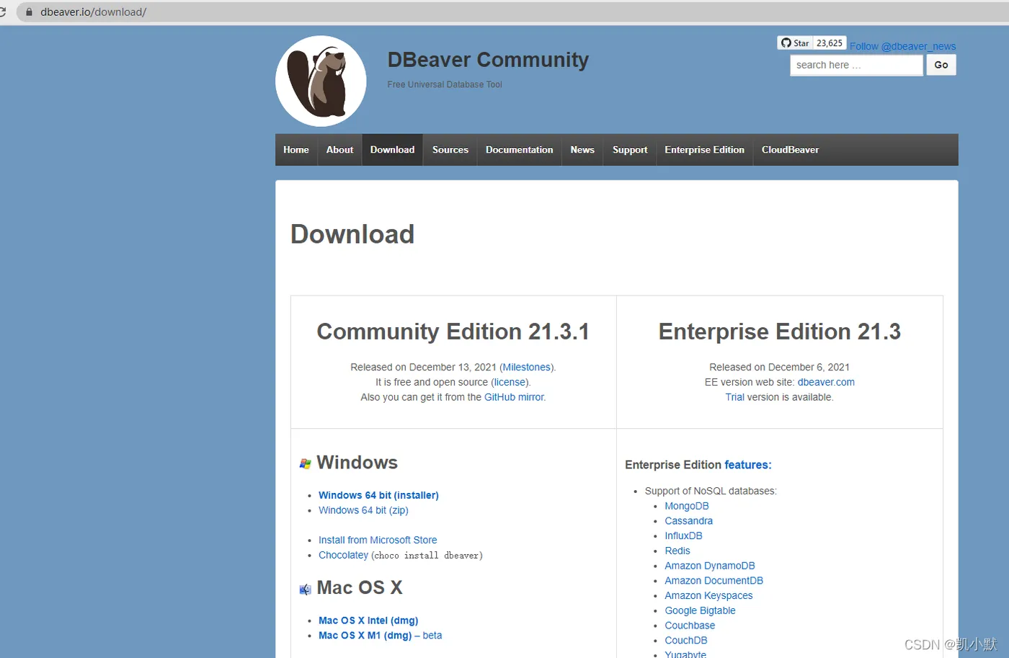
Task: Click 'Support of NoSQL databases:' text
Action: pos(711,492)
